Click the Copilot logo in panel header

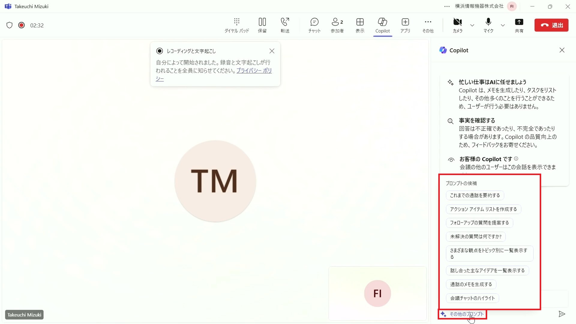pos(443,50)
